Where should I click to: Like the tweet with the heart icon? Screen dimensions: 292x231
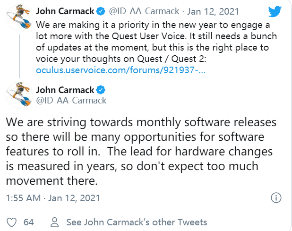coord(13,222)
